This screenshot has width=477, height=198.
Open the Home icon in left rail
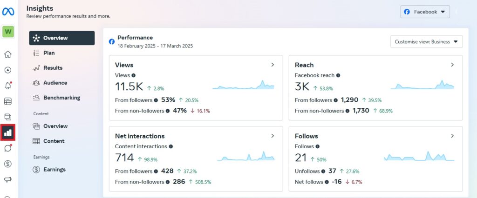(x=8, y=54)
